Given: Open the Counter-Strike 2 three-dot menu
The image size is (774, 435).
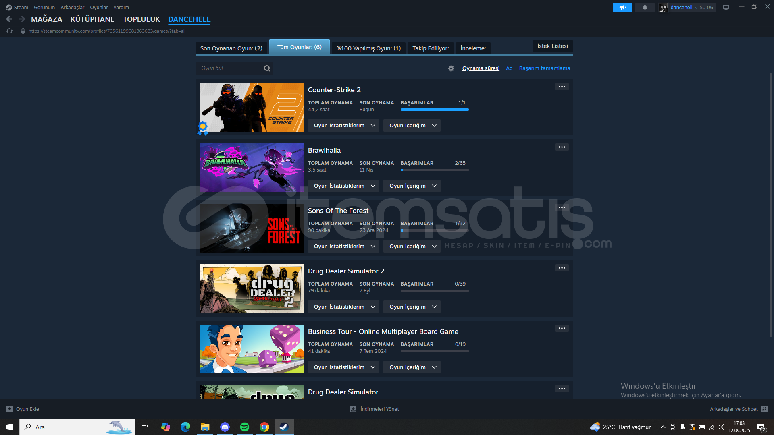Looking at the screenshot, I should pos(562,87).
